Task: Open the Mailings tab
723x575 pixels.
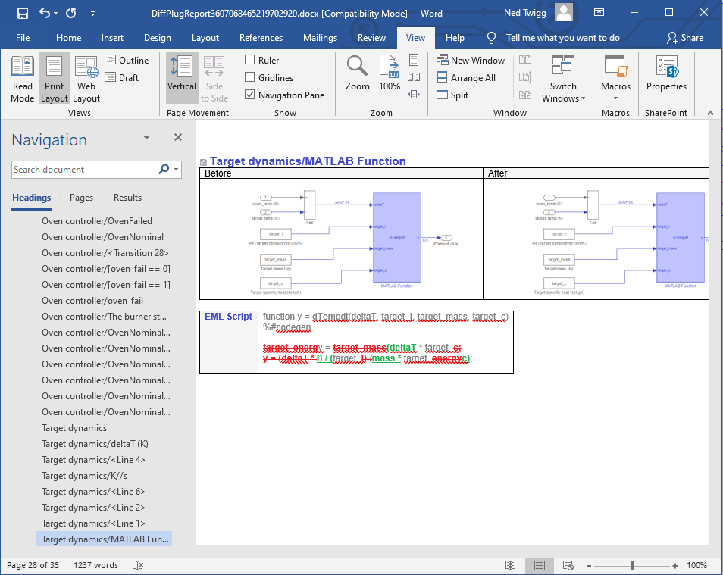Action: [x=320, y=38]
